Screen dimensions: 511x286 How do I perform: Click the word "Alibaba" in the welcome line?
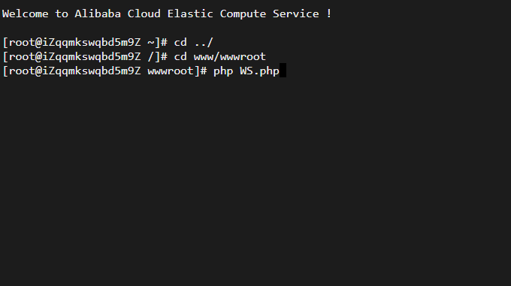click(x=98, y=14)
